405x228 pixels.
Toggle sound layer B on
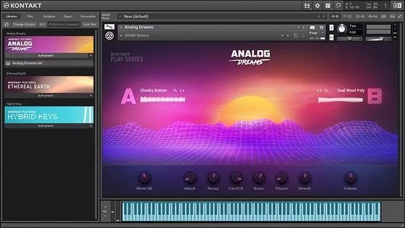(374, 96)
